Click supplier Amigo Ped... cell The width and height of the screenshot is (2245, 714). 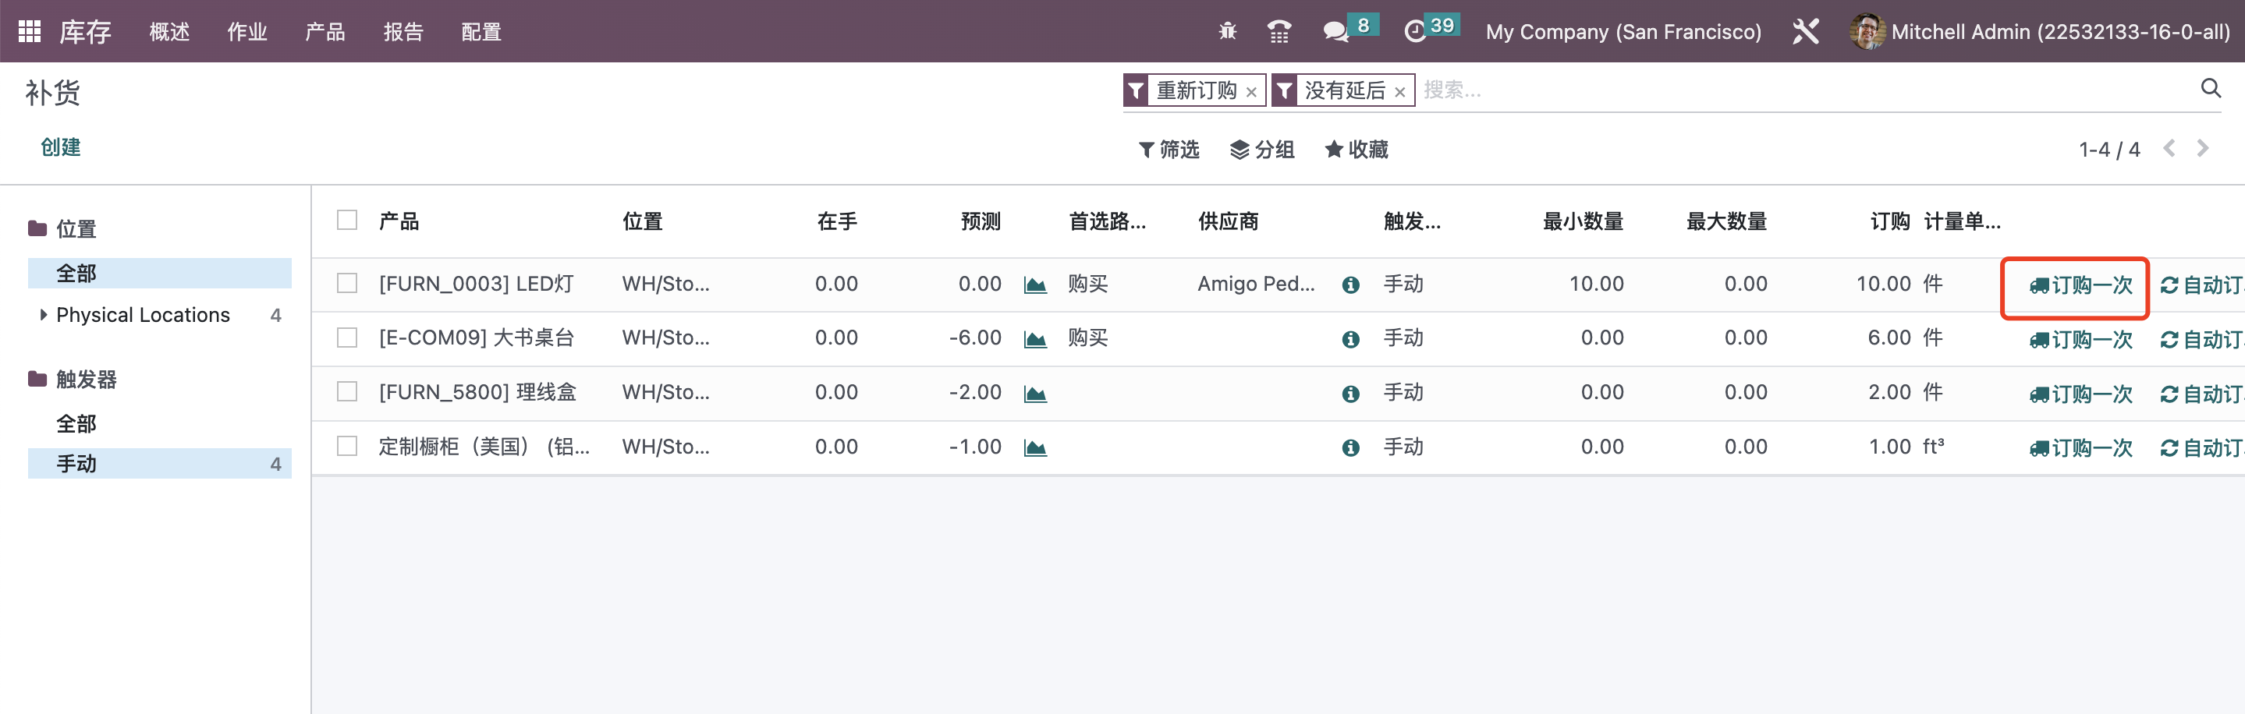click(1256, 284)
